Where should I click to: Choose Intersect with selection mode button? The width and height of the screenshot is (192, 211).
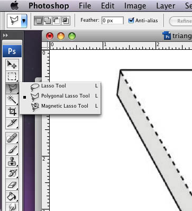coord(66,21)
